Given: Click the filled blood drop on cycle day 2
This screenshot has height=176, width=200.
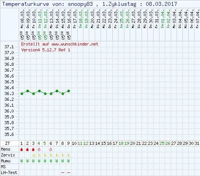Looking at the screenshot, I should (x=27, y=150).
